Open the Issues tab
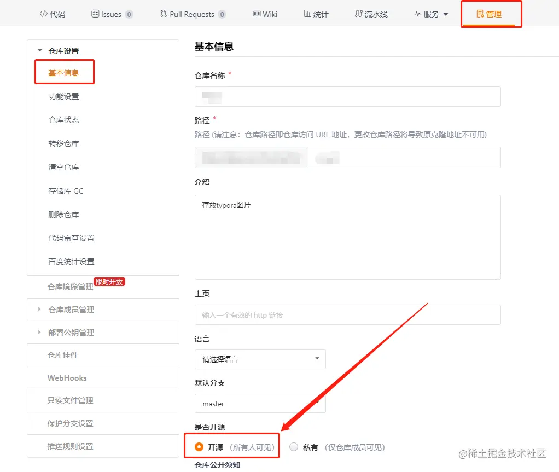This screenshot has width=559, height=472. pos(112,14)
